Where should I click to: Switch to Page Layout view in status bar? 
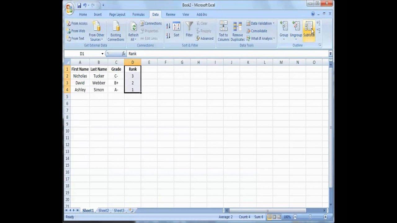[274, 217]
